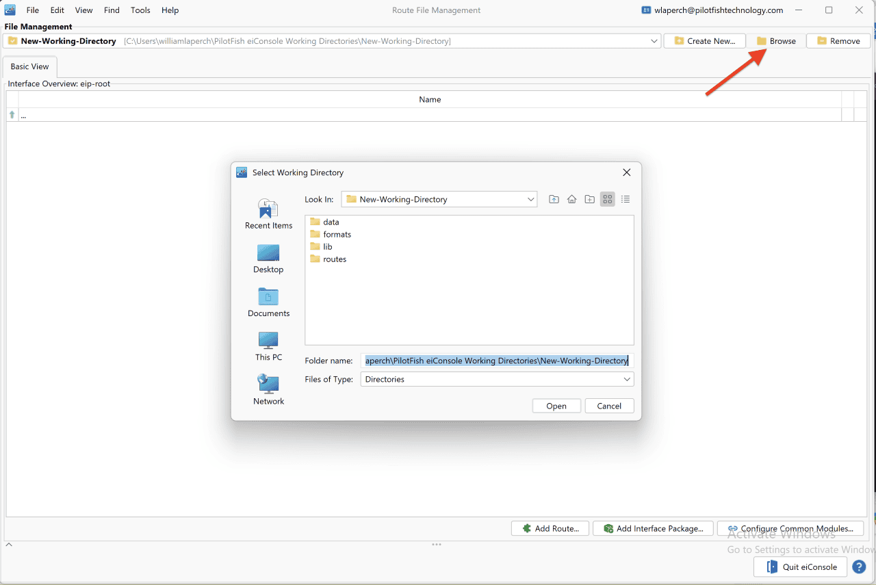876x585 pixels.
Task: Switch to Basic View tab
Action: click(x=30, y=66)
